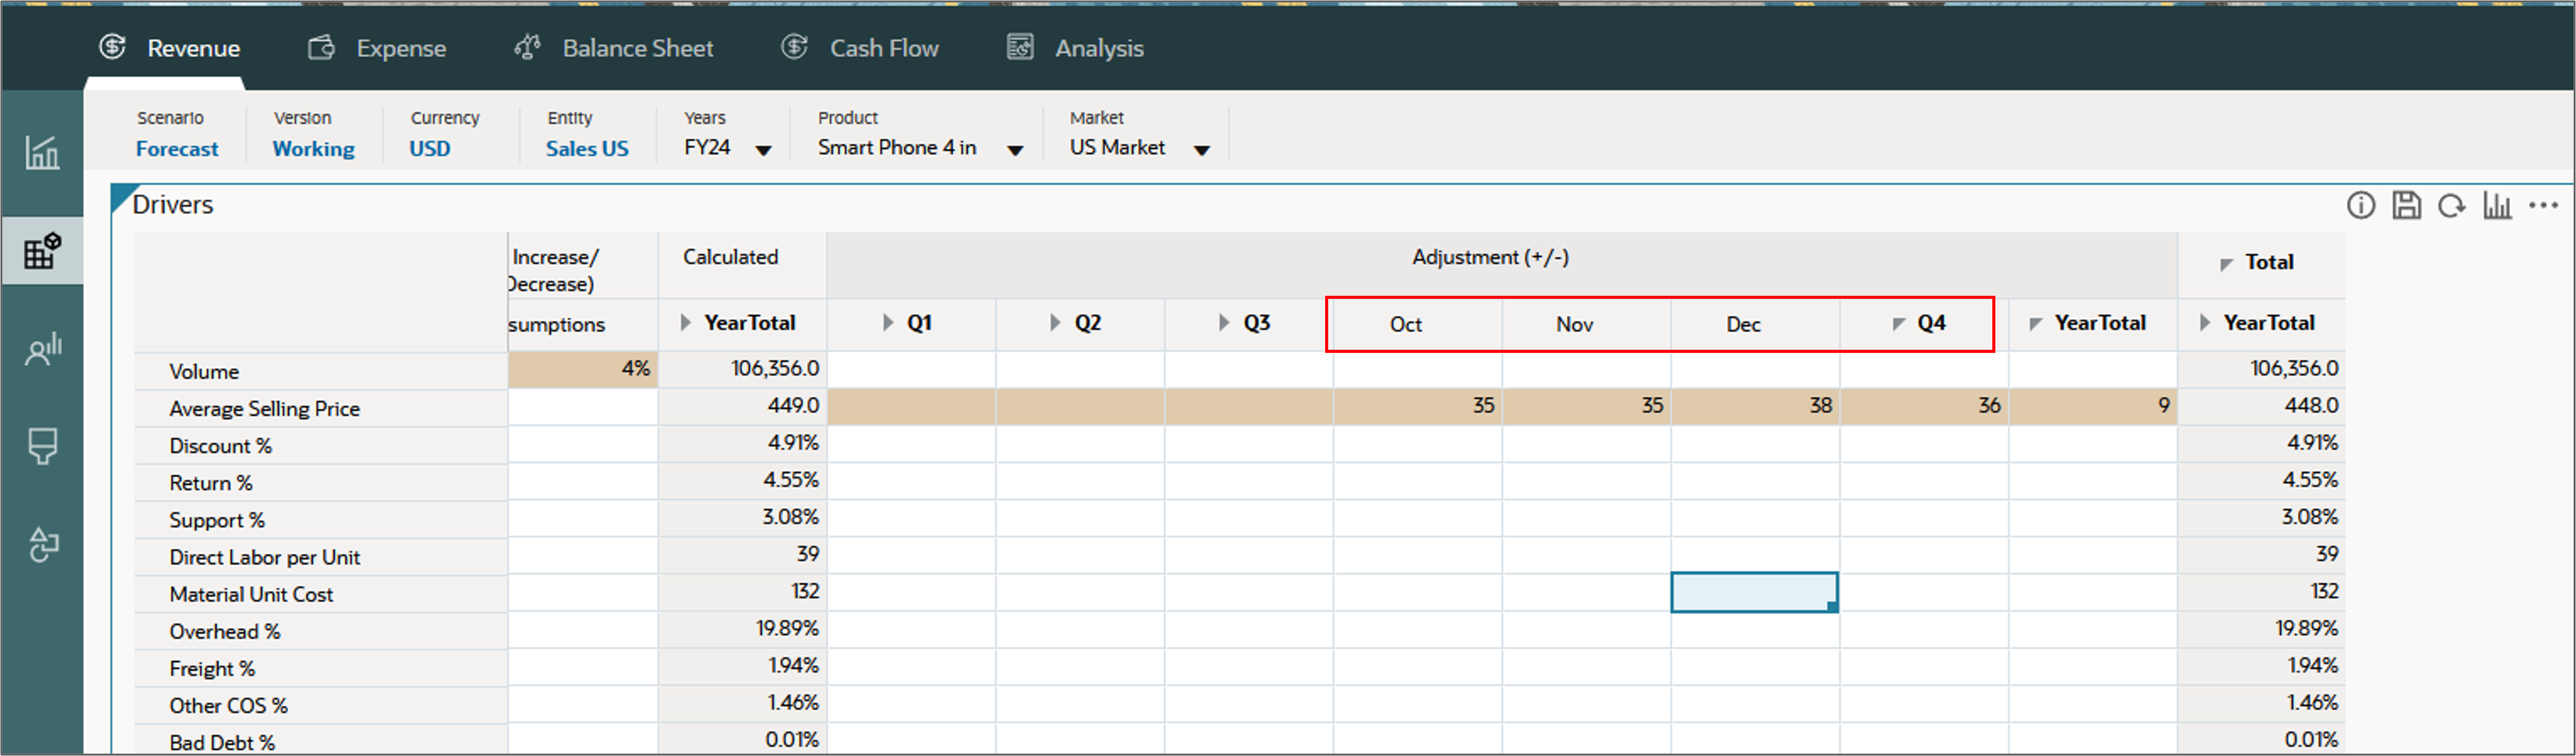Viewport: 2576px width, 756px height.
Task: Select the Volume 4% assumption cell
Action: pos(583,369)
